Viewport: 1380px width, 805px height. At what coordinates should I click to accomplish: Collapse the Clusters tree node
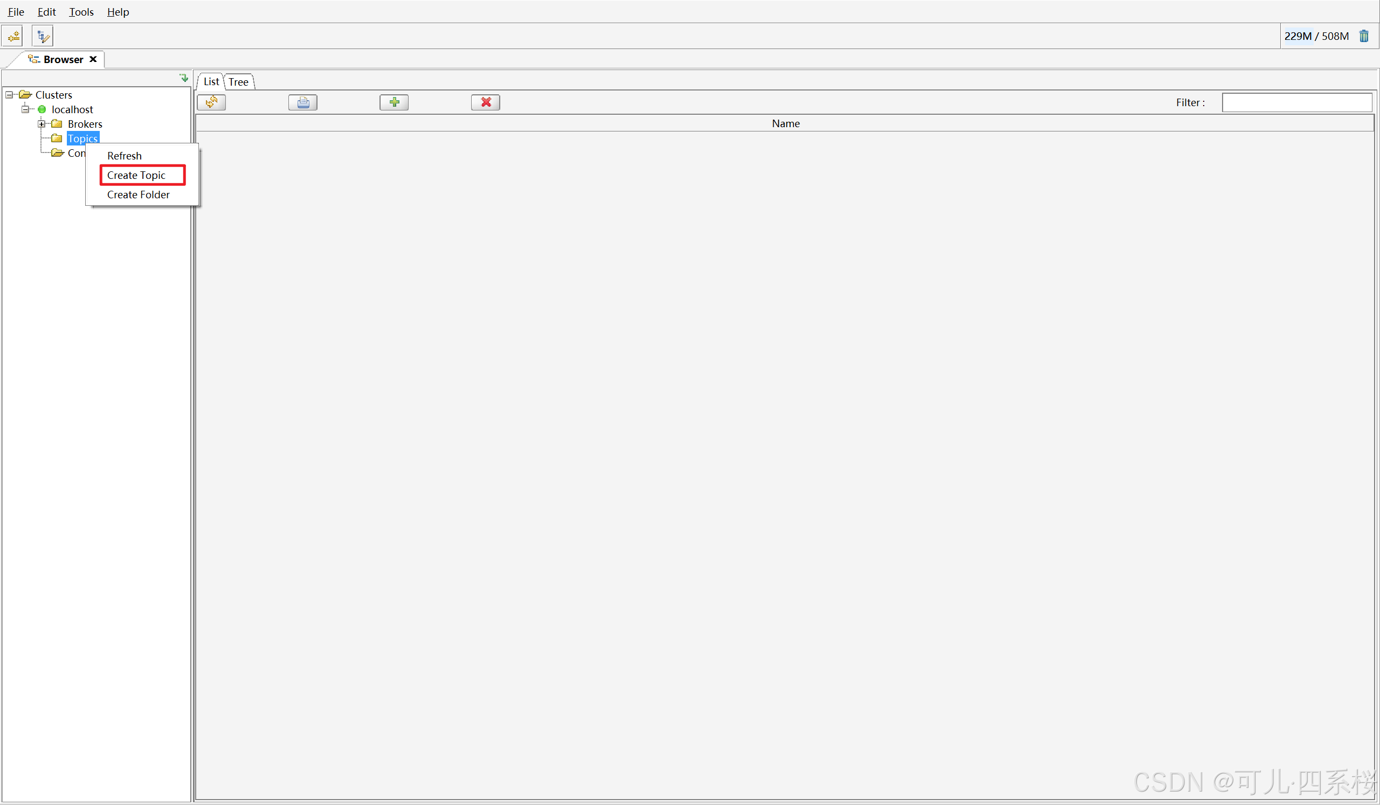(9, 95)
